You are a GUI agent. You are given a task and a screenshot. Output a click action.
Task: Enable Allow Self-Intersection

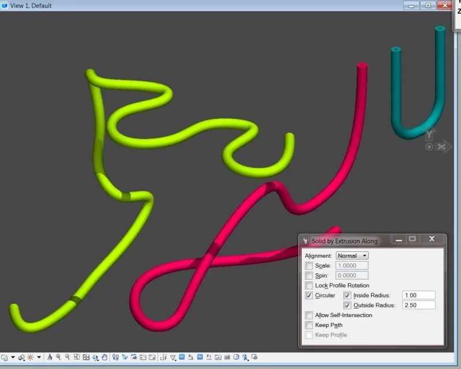309,315
